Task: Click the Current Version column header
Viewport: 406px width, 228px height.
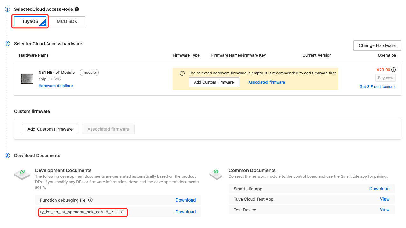Action: (x=317, y=55)
